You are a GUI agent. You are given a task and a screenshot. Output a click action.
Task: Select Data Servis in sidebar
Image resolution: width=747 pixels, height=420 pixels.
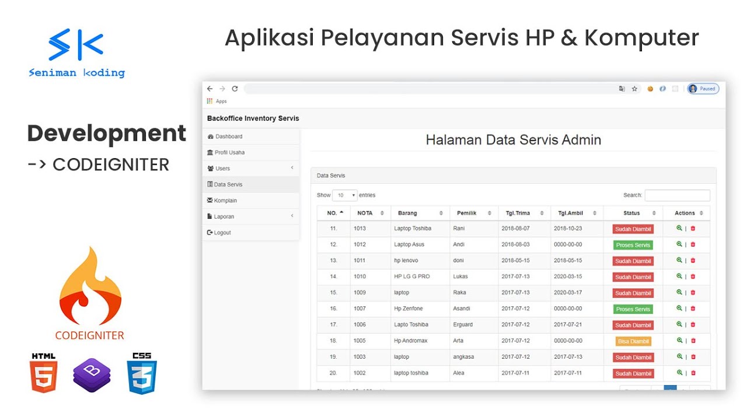point(251,184)
